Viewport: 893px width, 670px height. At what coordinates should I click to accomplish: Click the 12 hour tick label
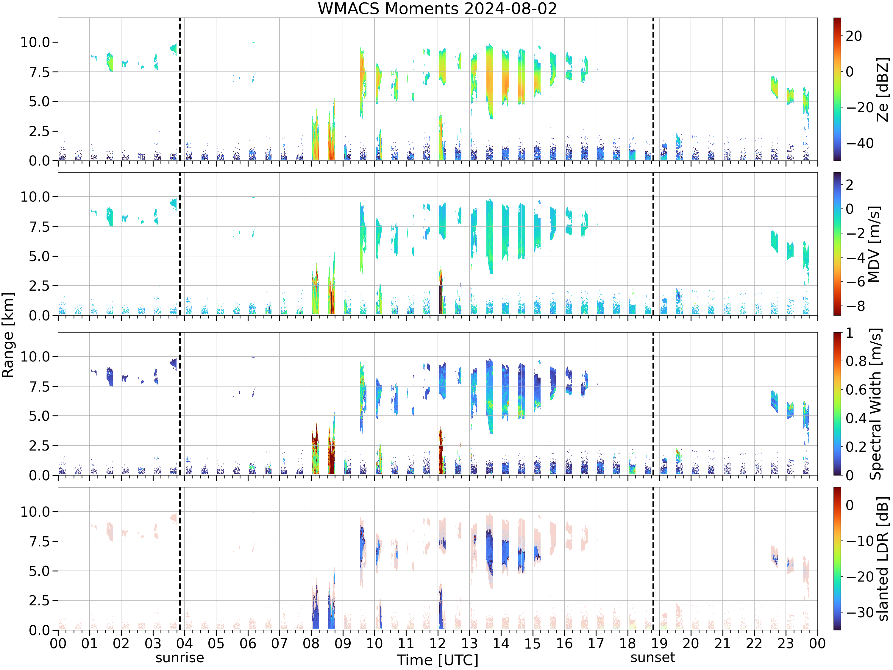[438, 643]
